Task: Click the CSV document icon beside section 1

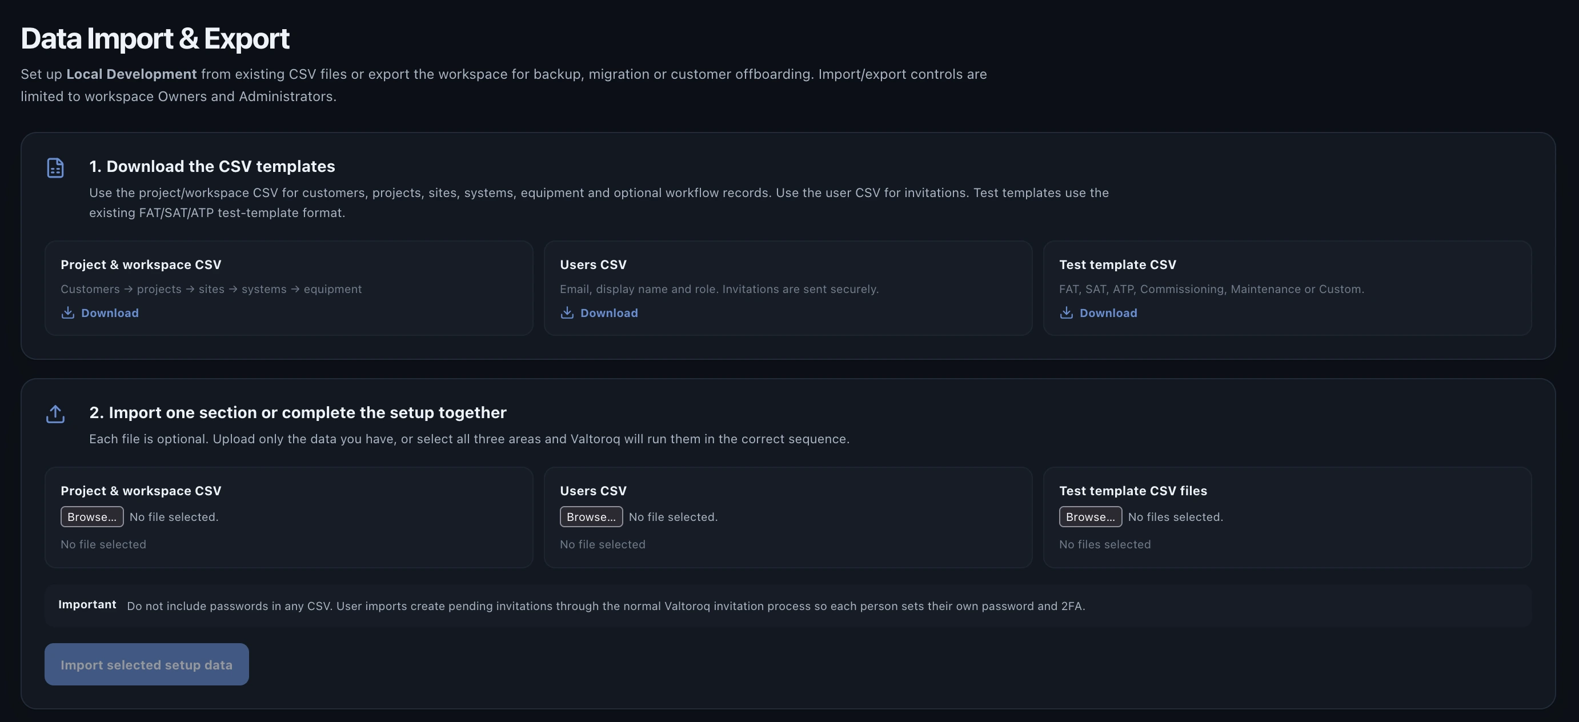Action: tap(55, 168)
